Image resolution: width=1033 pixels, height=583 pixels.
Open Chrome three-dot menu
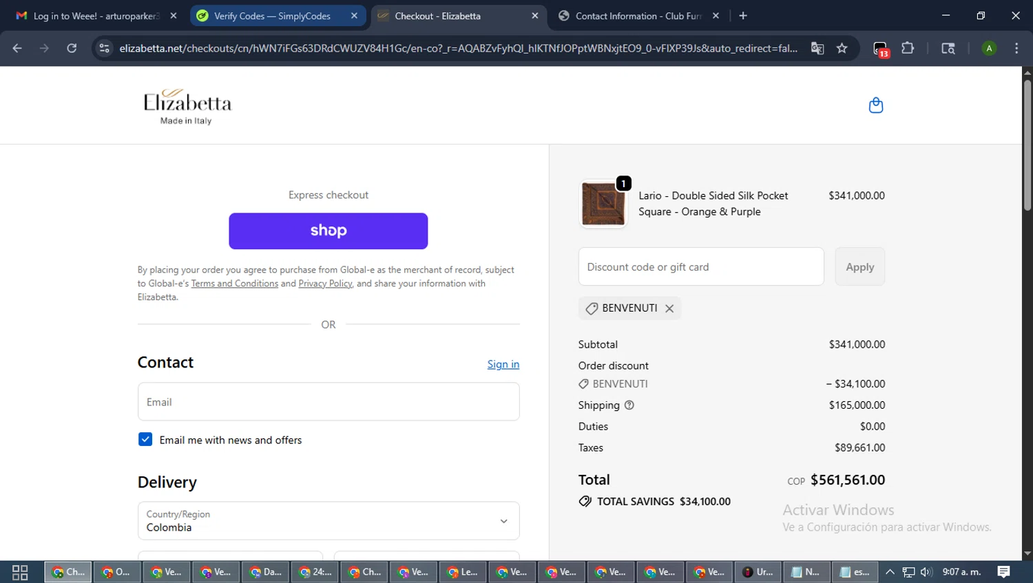1016,48
